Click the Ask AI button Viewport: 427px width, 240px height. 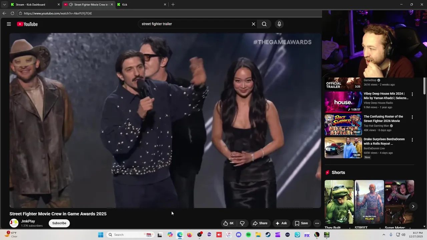(281, 223)
